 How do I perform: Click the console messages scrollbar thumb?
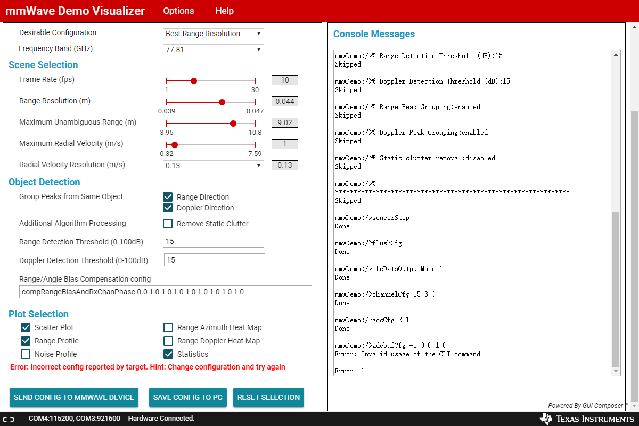[616, 289]
